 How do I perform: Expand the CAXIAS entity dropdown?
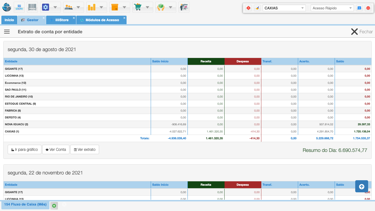(284, 8)
